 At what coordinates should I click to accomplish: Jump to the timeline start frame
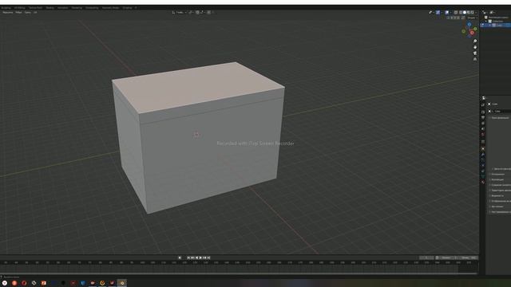click(188, 258)
